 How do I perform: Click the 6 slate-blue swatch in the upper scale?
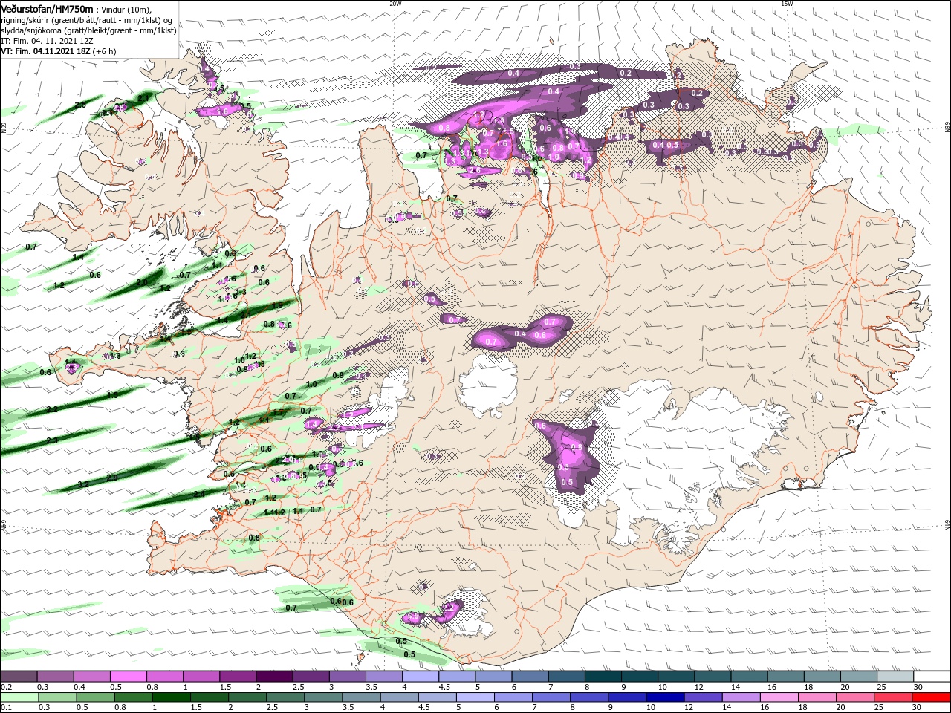click(x=530, y=677)
